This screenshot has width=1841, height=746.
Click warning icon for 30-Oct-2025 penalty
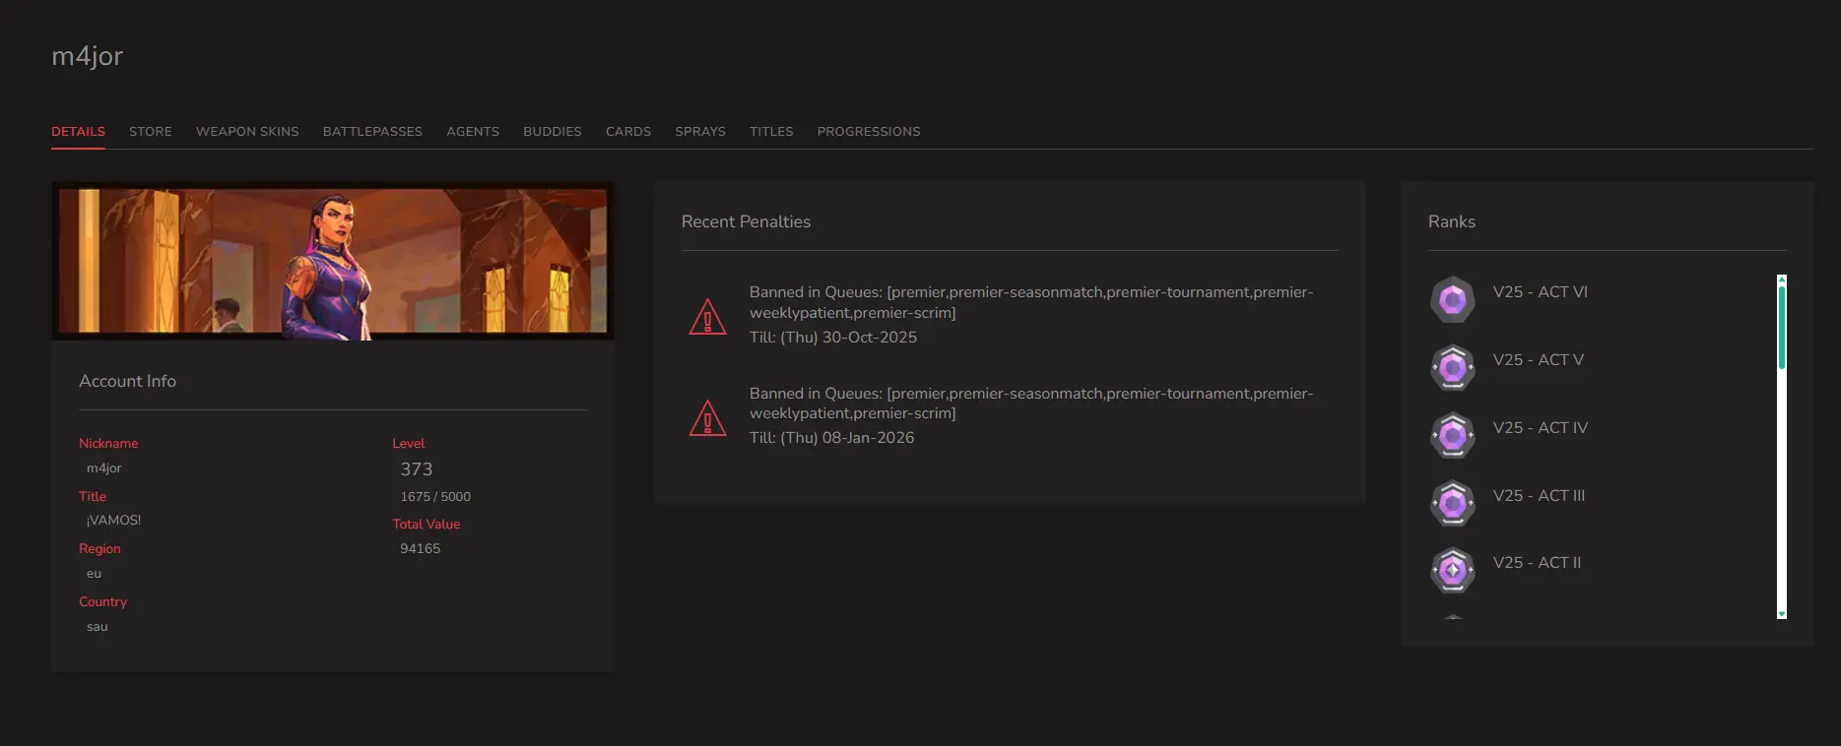707,317
